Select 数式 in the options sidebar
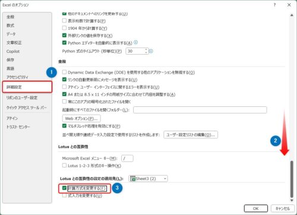Screen dimensions: 297x215 [x=10, y=26]
